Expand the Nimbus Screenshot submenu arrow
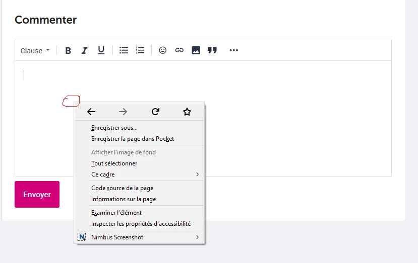This screenshot has width=418, height=263. (x=197, y=237)
